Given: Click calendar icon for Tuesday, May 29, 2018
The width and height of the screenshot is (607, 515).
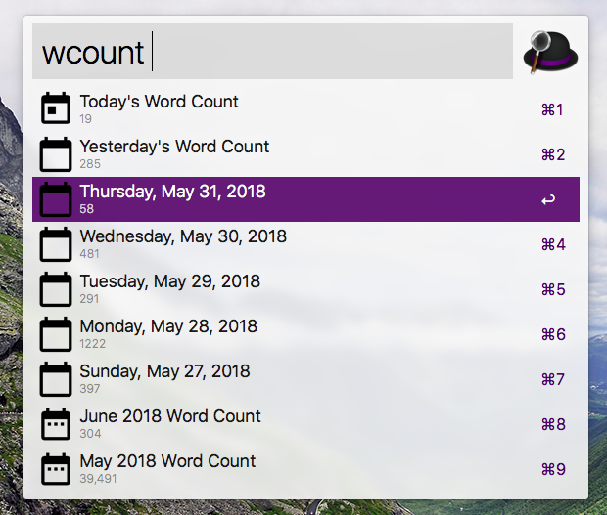Looking at the screenshot, I should coord(57,289).
